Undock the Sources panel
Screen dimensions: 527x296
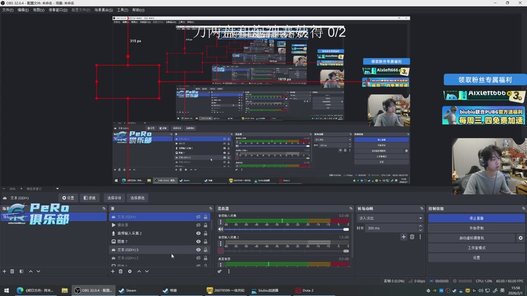click(x=211, y=209)
